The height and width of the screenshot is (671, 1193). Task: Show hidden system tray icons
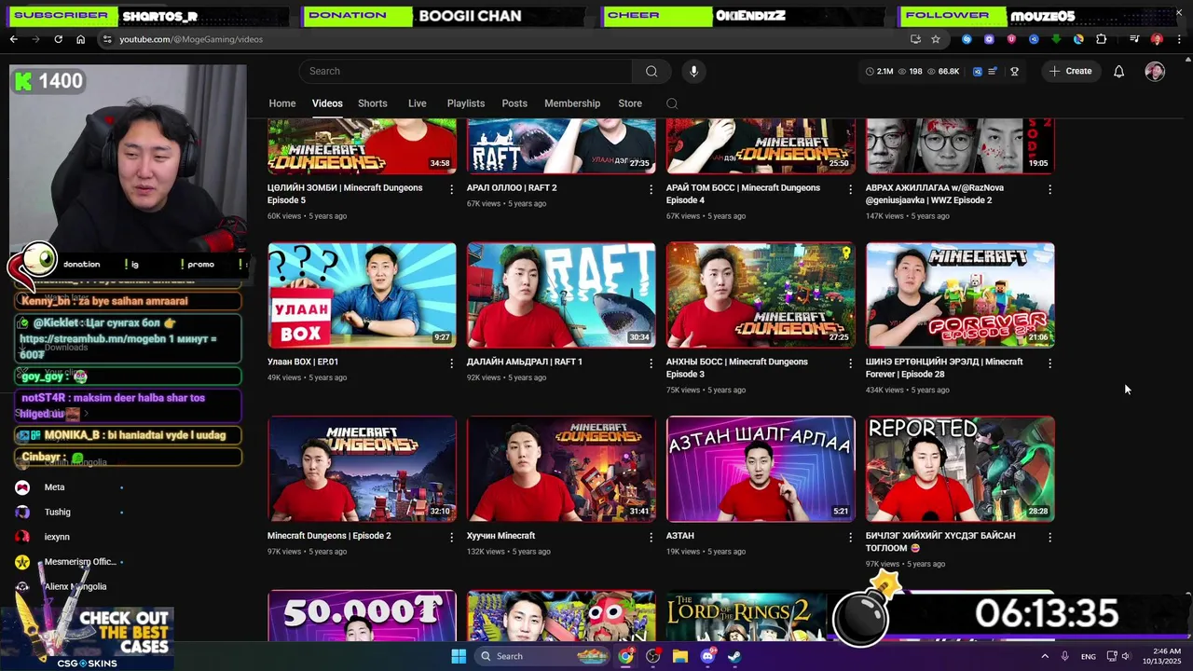[1044, 656]
